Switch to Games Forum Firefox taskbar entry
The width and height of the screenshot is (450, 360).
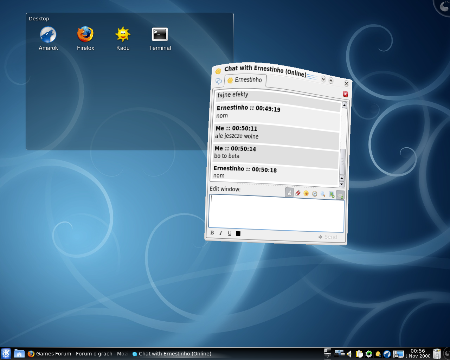point(77,354)
